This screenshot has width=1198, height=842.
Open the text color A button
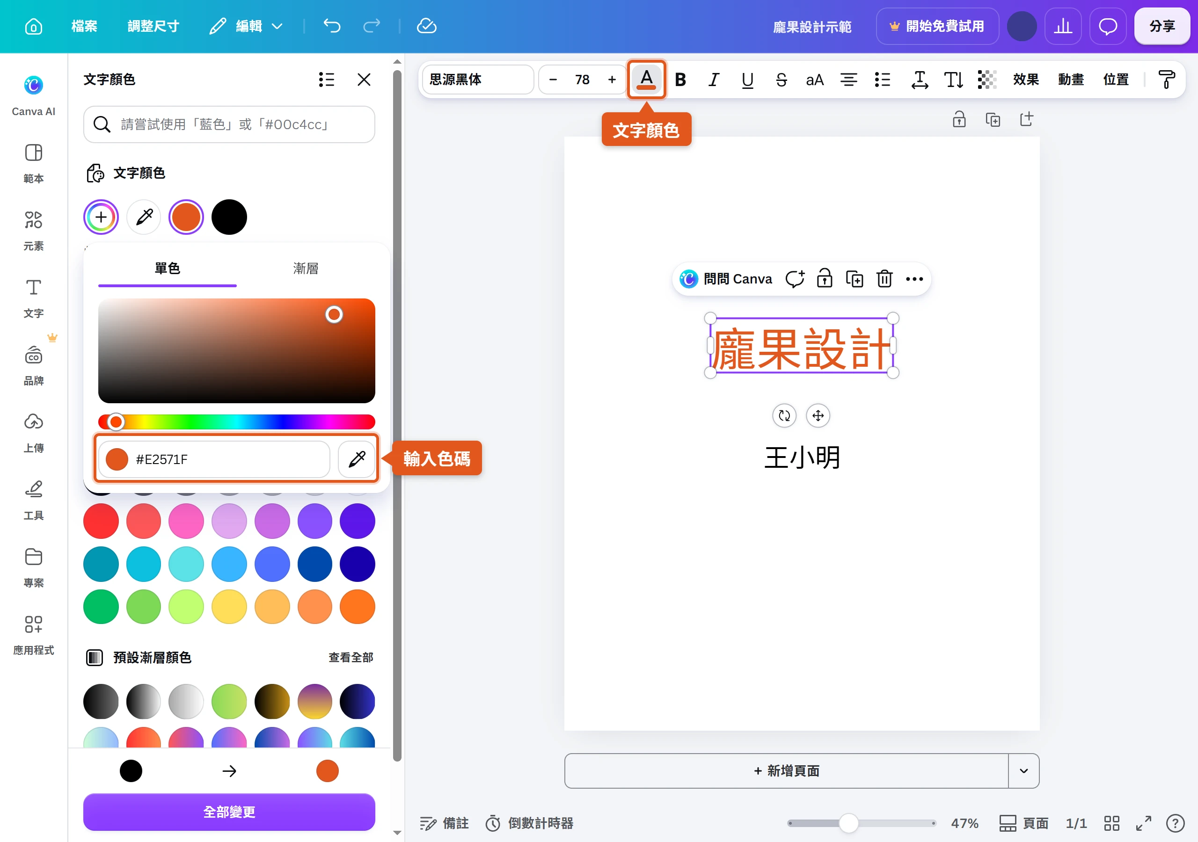[x=646, y=80]
